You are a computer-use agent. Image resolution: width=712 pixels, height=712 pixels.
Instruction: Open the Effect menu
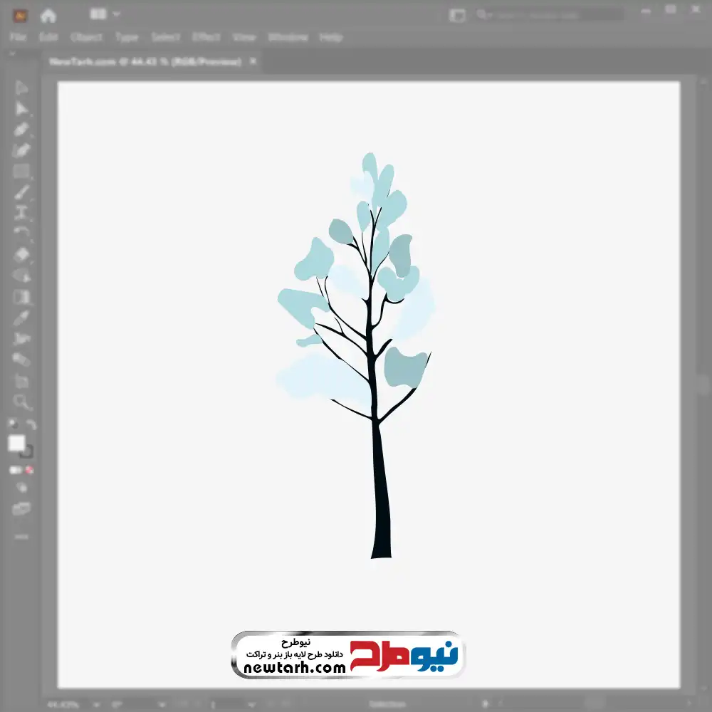coord(206,37)
